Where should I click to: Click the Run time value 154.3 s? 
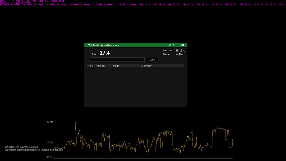tap(181, 51)
